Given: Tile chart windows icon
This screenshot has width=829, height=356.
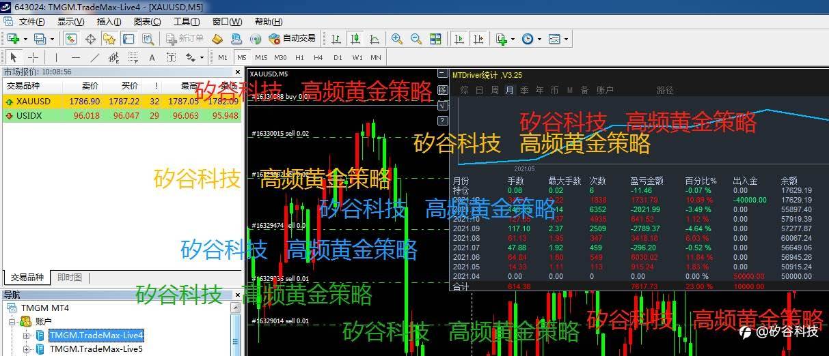Looking at the screenshot, I should pos(435,39).
